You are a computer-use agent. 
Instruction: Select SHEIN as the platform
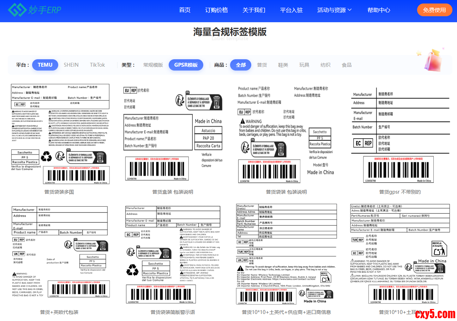(x=71, y=65)
